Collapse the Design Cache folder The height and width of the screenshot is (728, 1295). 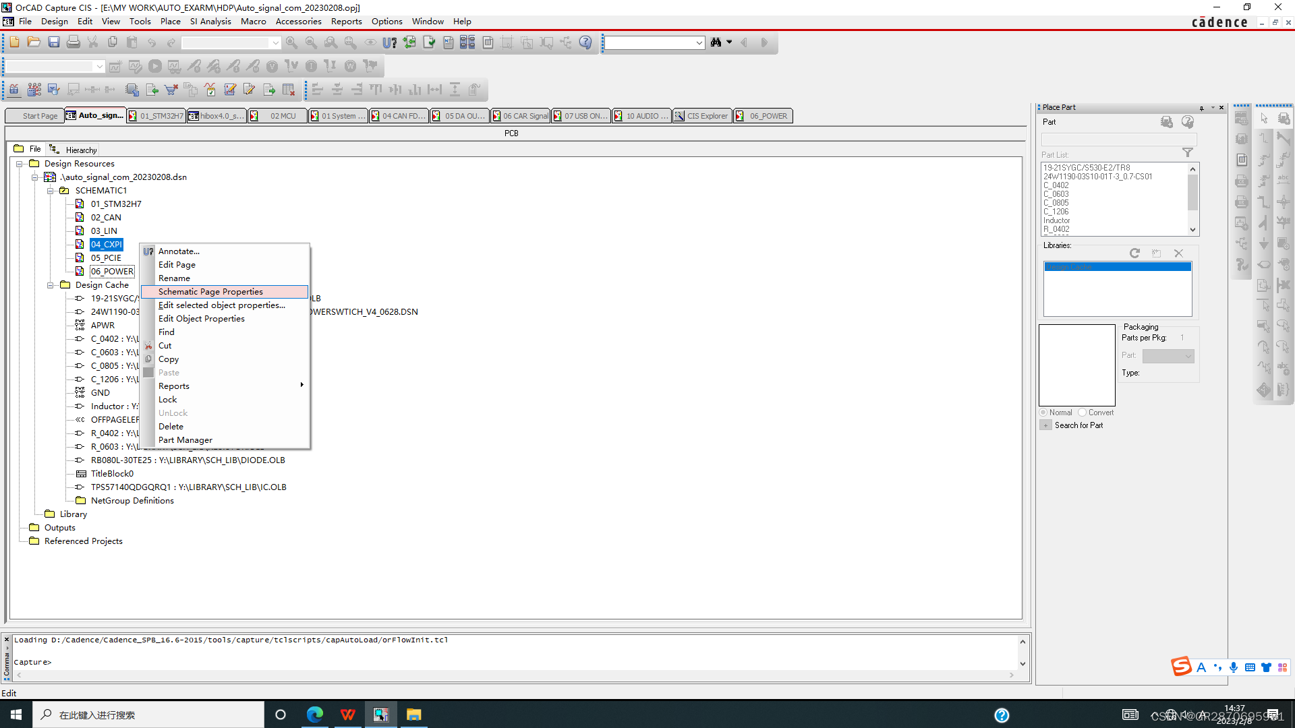[50, 285]
